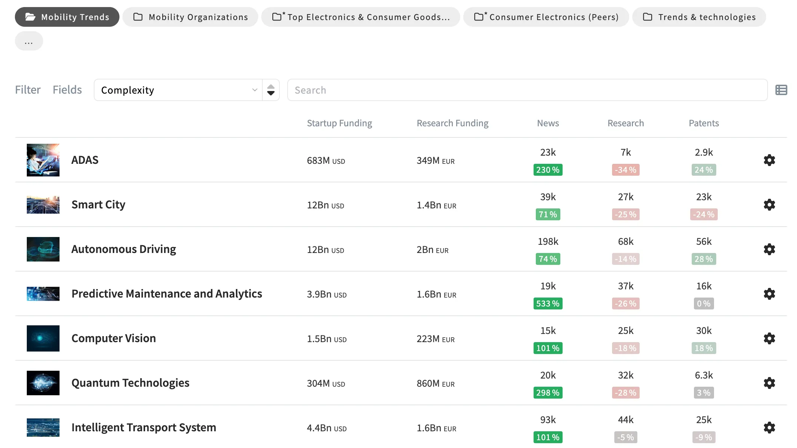Viewport: 797px width, 448px height.
Task: Switch to Mobility Organizations tab
Action: (190, 17)
